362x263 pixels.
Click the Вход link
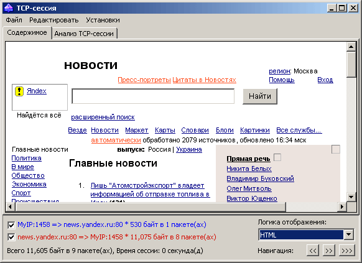[x=325, y=80]
